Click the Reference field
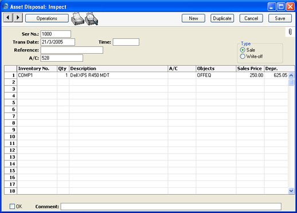 point(72,50)
